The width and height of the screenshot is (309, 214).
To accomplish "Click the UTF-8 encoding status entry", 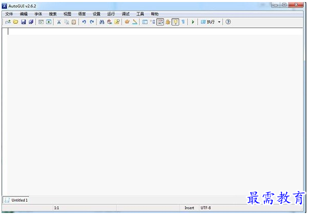I will (205, 208).
